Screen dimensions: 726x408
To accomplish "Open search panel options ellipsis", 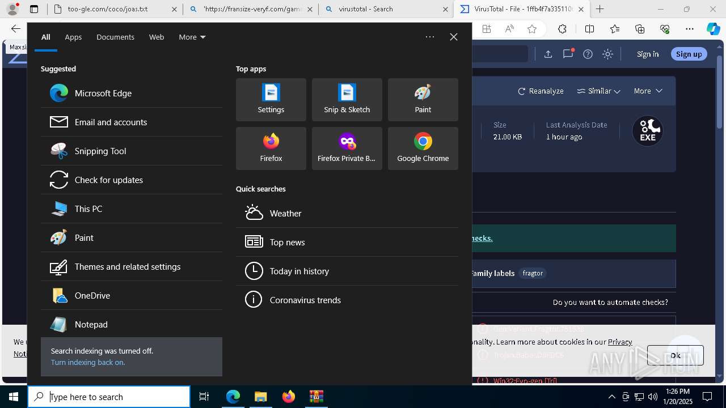I will tap(430, 37).
